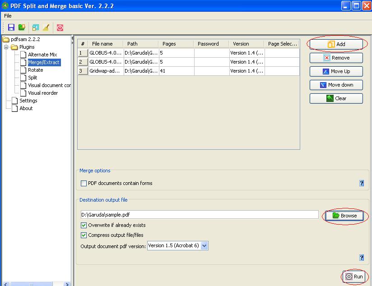Uncheck Overwrite if already exists
The width and height of the screenshot is (372, 286).
click(84, 225)
